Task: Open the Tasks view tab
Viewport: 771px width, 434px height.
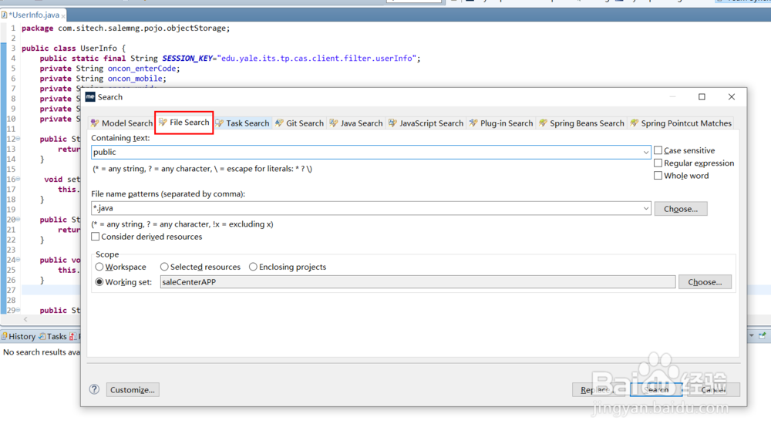Action: (52, 337)
